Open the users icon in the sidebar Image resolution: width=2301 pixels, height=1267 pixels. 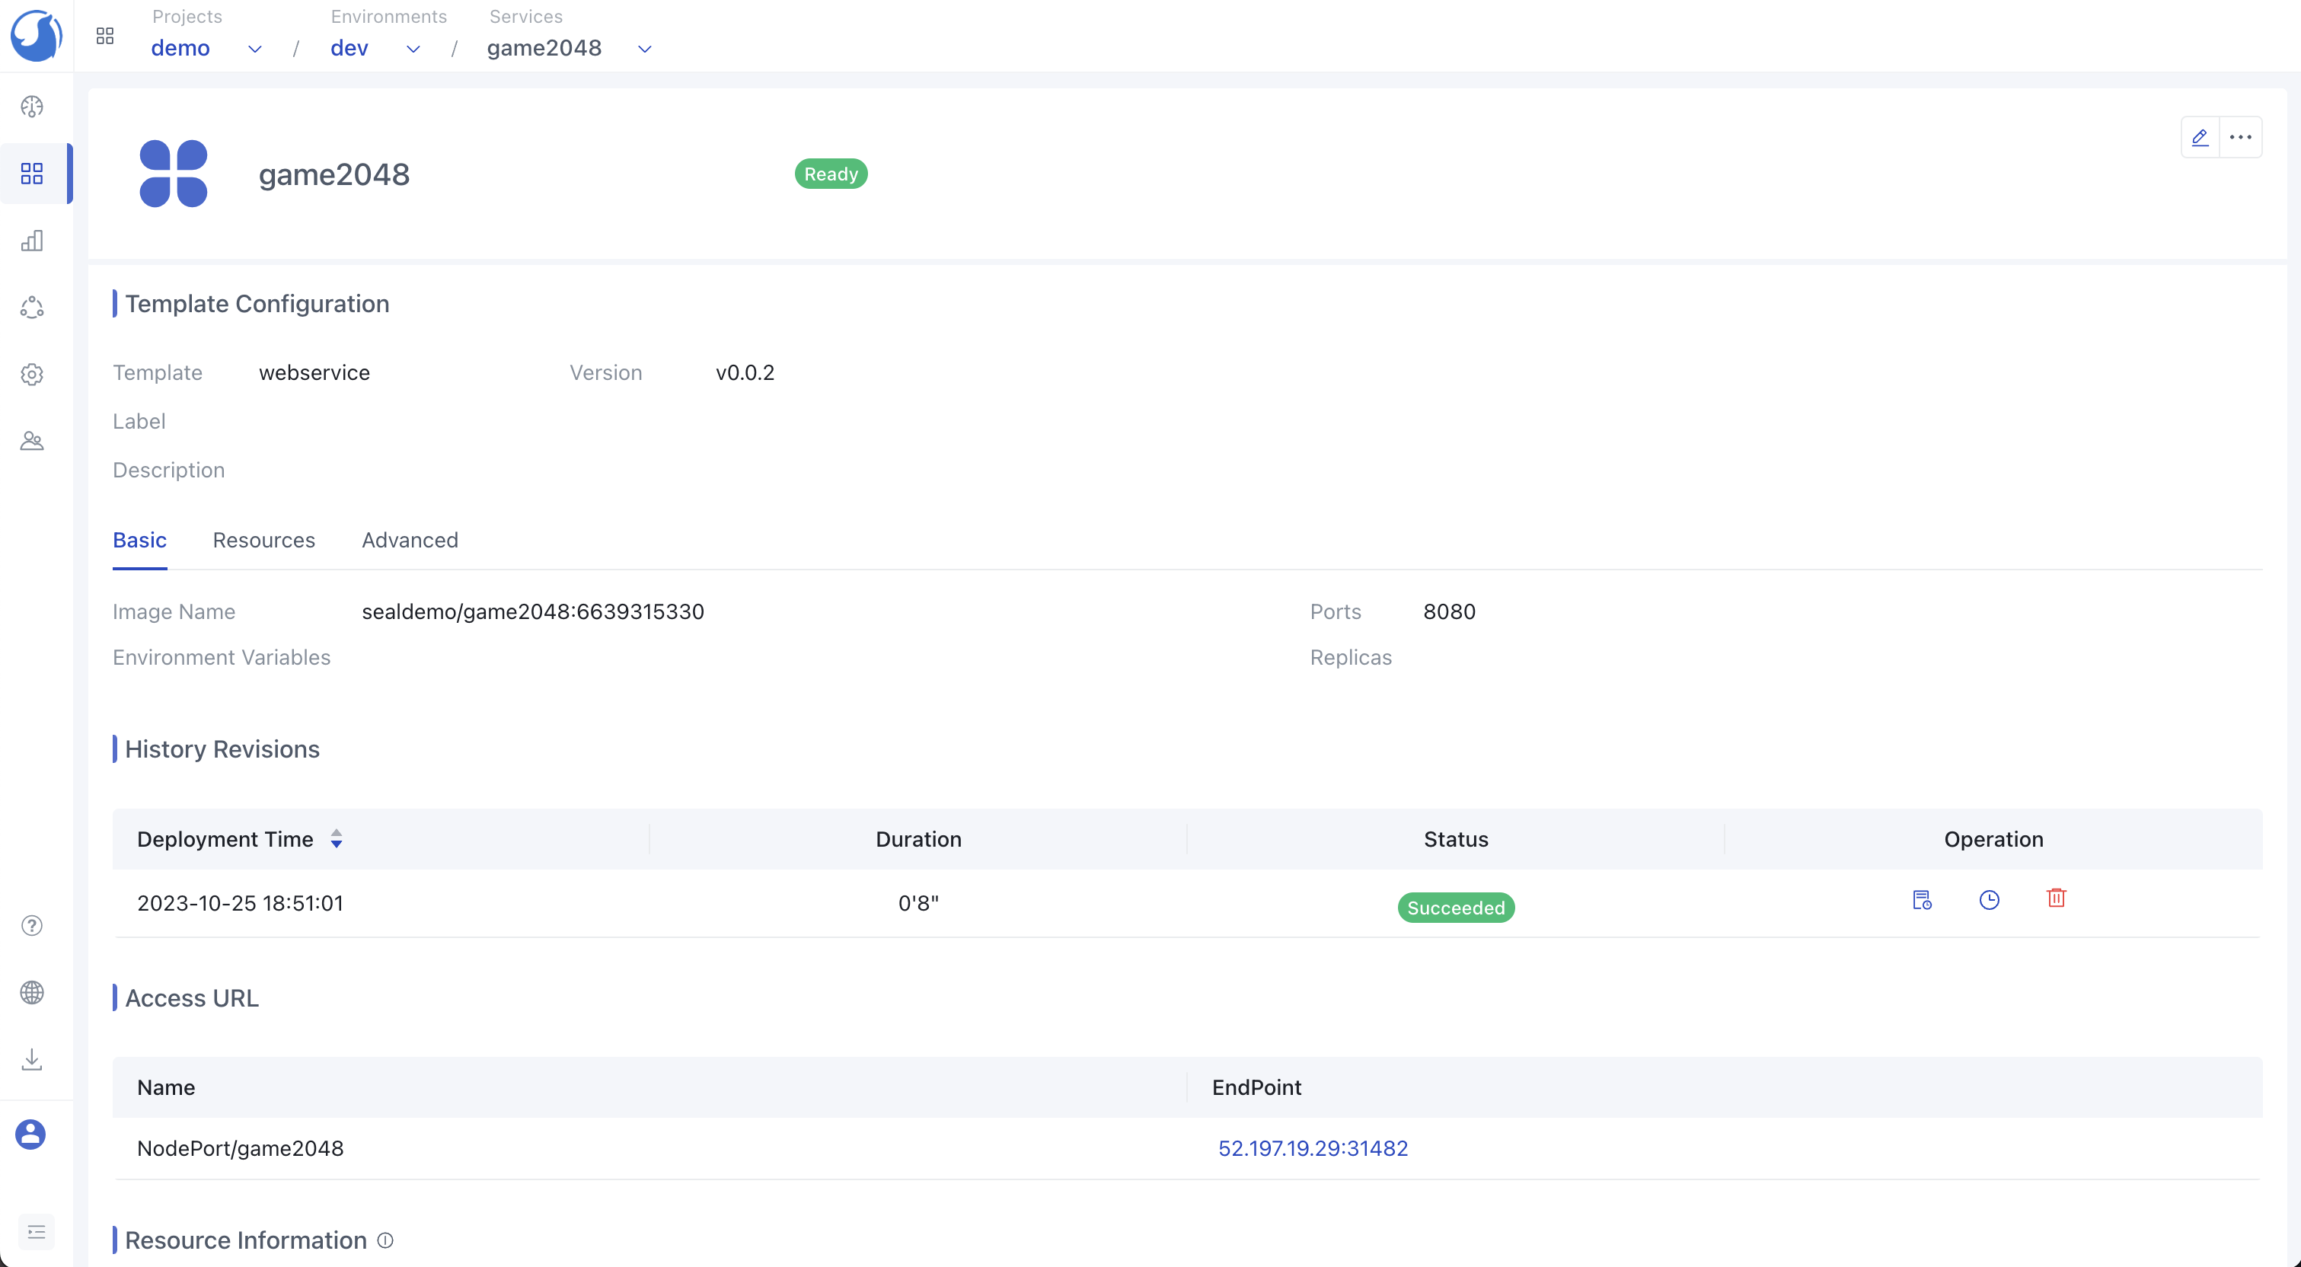coord(32,442)
